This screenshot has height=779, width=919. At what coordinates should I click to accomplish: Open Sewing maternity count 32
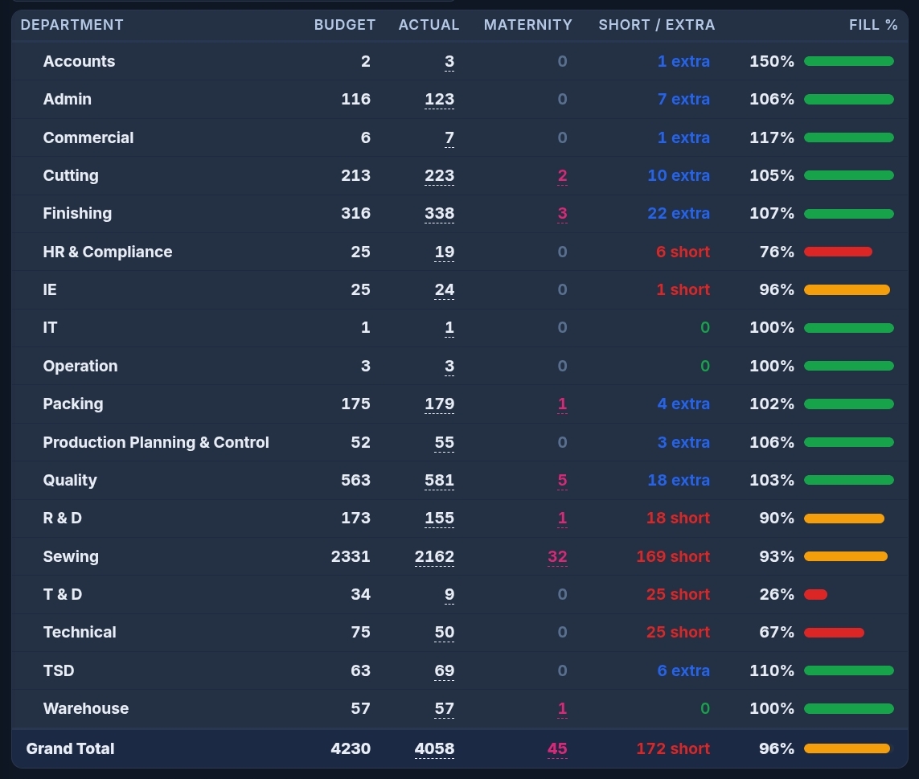pos(557,556)
